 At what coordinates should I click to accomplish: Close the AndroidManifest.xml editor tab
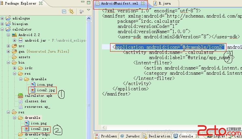coord(143,3)
